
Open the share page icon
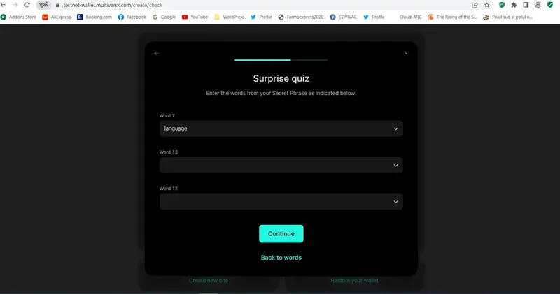[x=475, y=5]
